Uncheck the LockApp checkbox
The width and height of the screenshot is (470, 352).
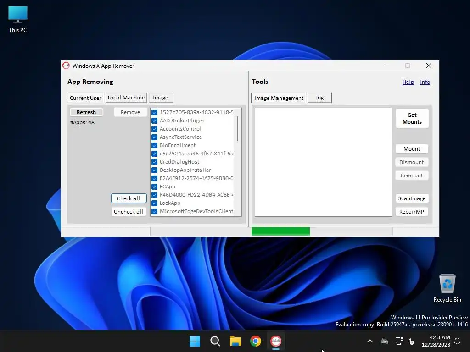[154, 203]
